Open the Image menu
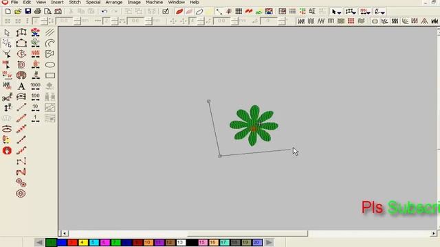The image size is (440, 247). point(134,2)
